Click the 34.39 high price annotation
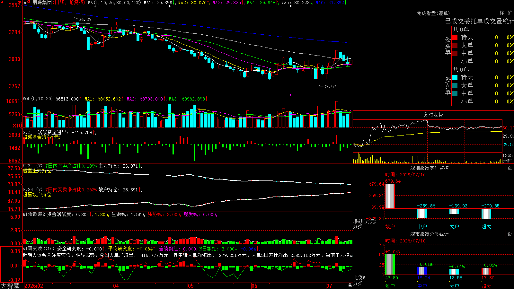The height and width of the screenshot is (289, 514). coord(85,19)
